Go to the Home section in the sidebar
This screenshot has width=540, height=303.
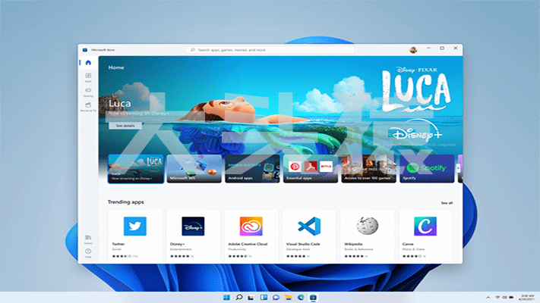point(88,63)
